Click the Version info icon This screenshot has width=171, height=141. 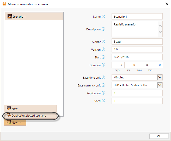point(103,49)
